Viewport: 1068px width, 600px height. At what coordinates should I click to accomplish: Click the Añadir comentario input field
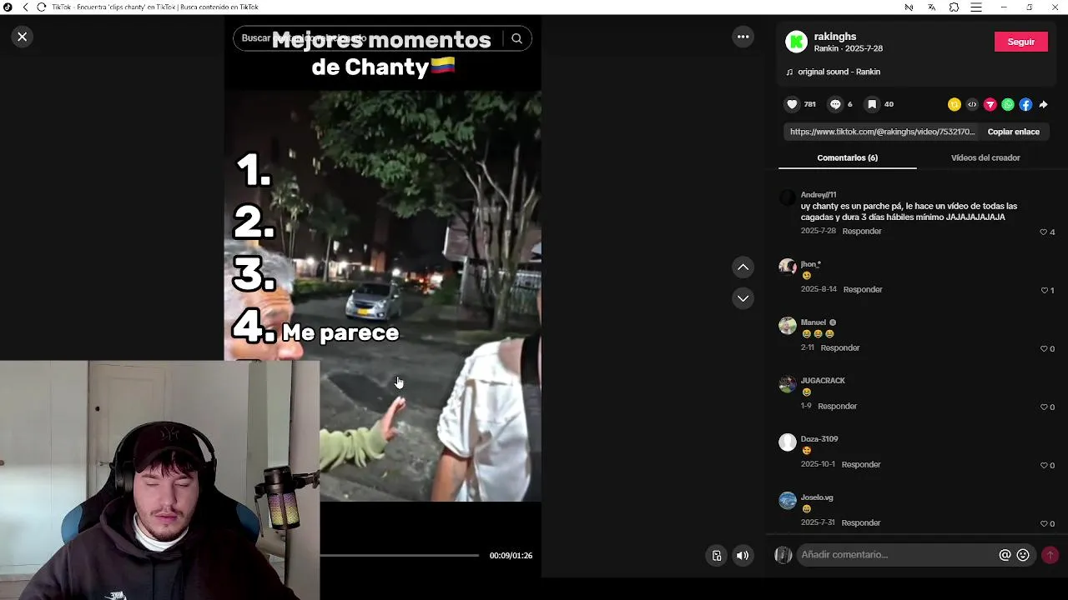coord(897,555)
